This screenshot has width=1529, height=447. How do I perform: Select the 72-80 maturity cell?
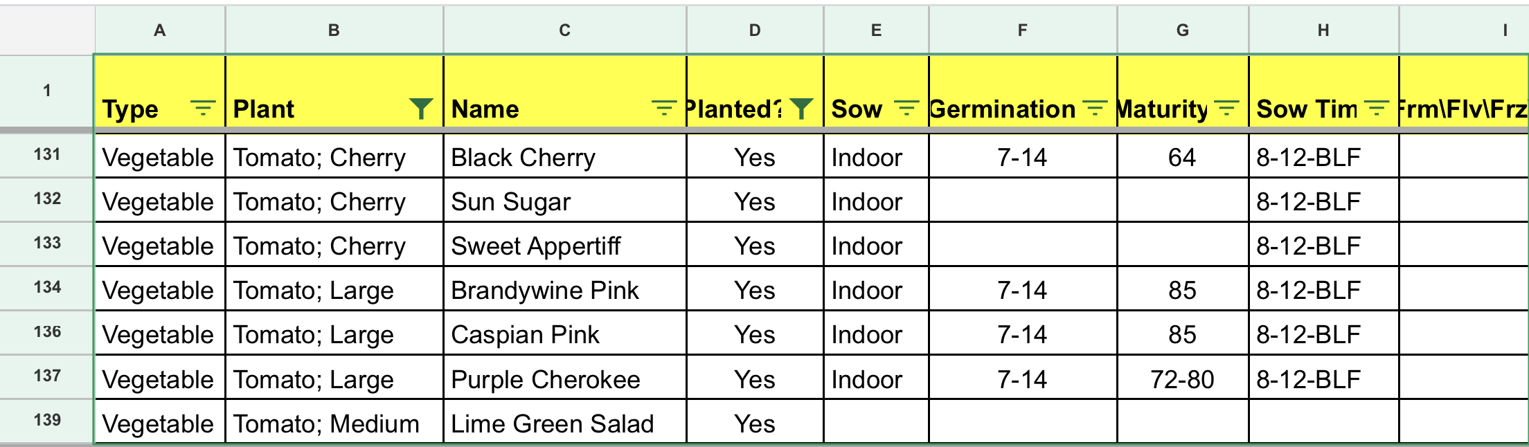point(1183,378)
